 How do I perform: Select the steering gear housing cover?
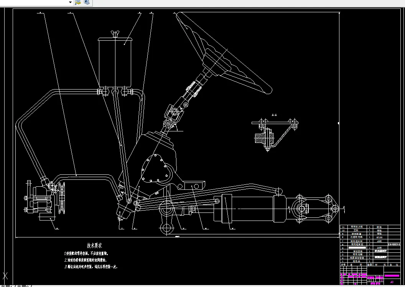(x=156, y=169)
